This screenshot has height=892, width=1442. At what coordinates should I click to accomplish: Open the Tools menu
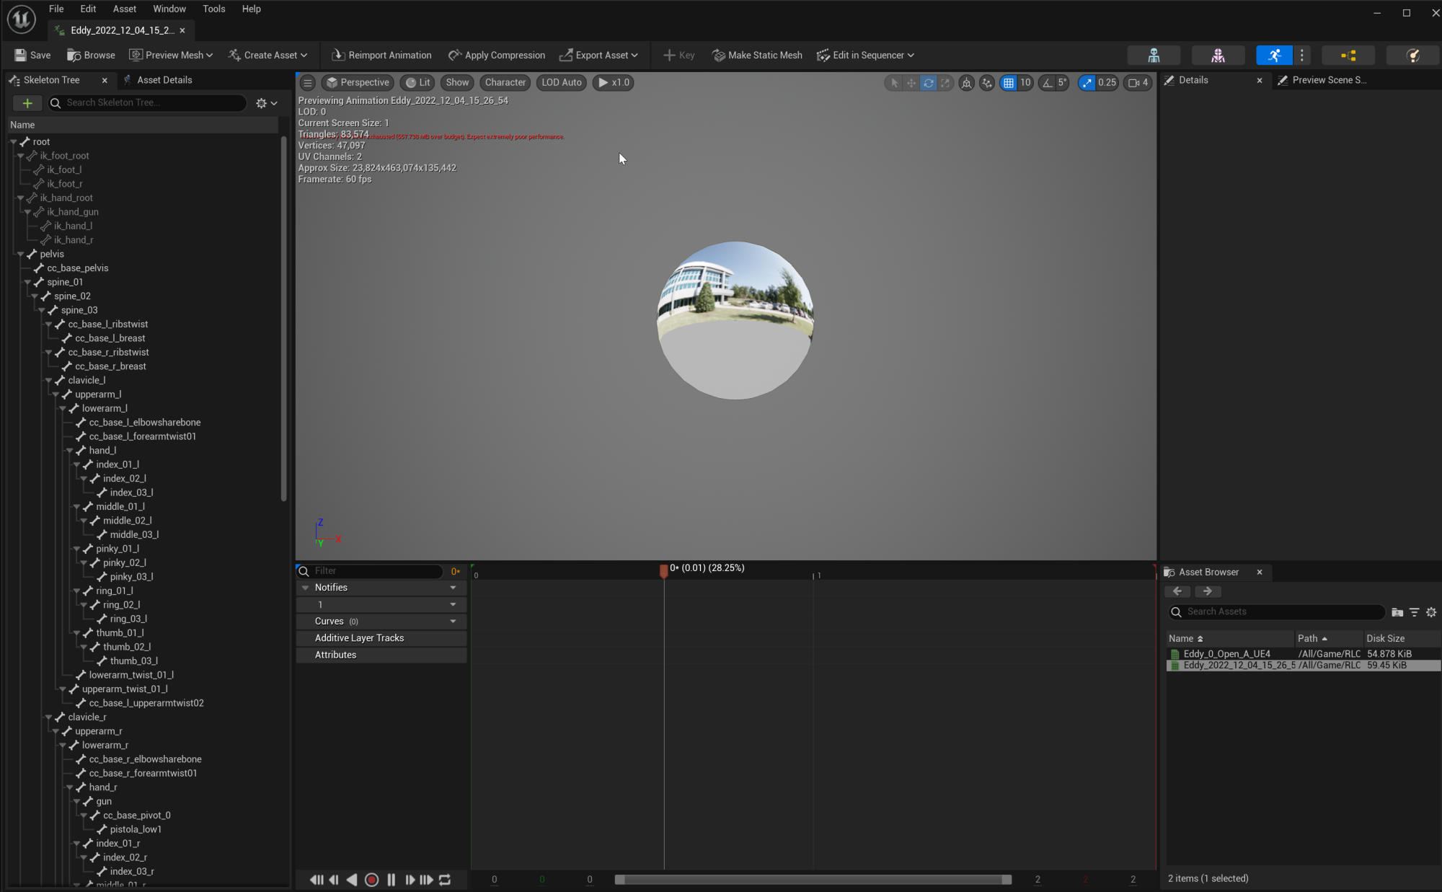213,9
